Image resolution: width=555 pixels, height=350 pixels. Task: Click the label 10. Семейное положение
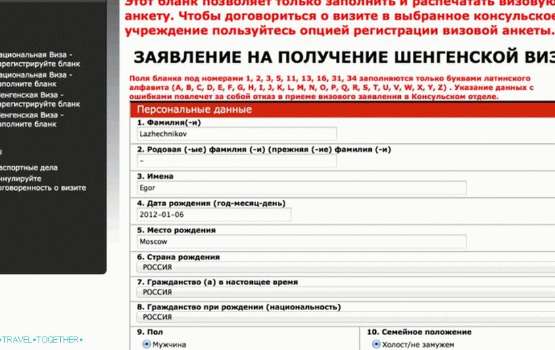[x=419, y=332]
